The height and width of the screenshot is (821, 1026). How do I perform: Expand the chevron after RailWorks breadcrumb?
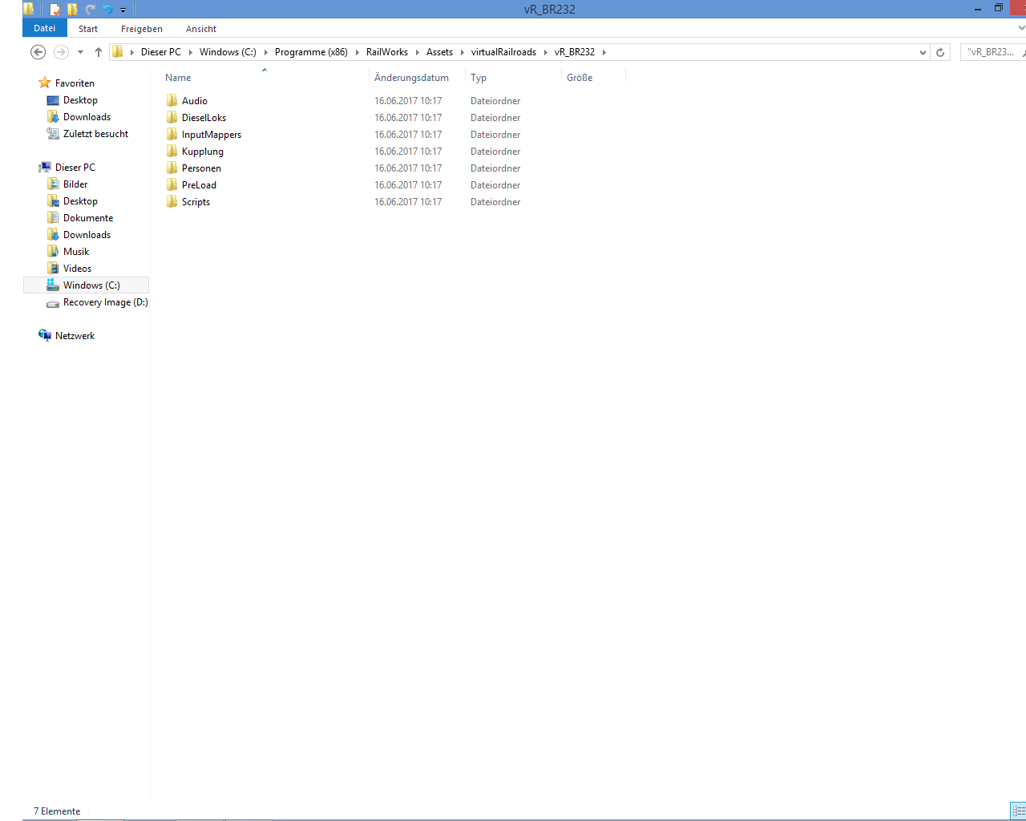(418, 52)
